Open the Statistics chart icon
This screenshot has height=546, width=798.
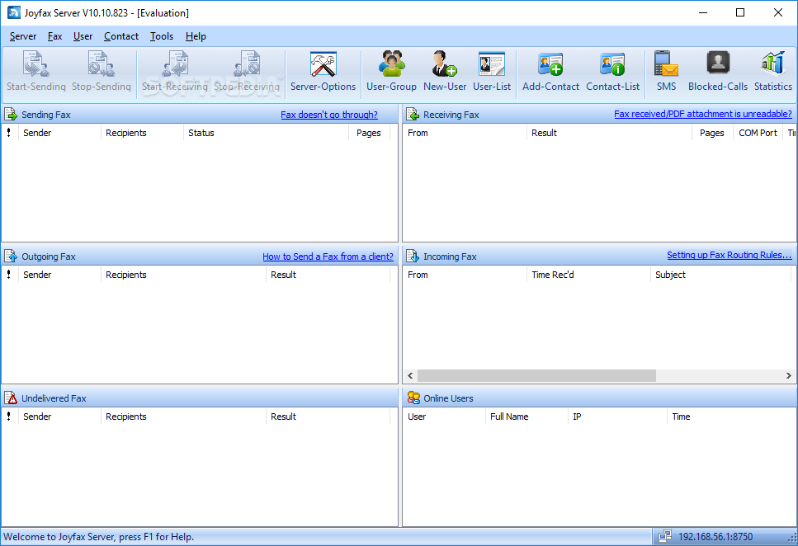point(773,72)
